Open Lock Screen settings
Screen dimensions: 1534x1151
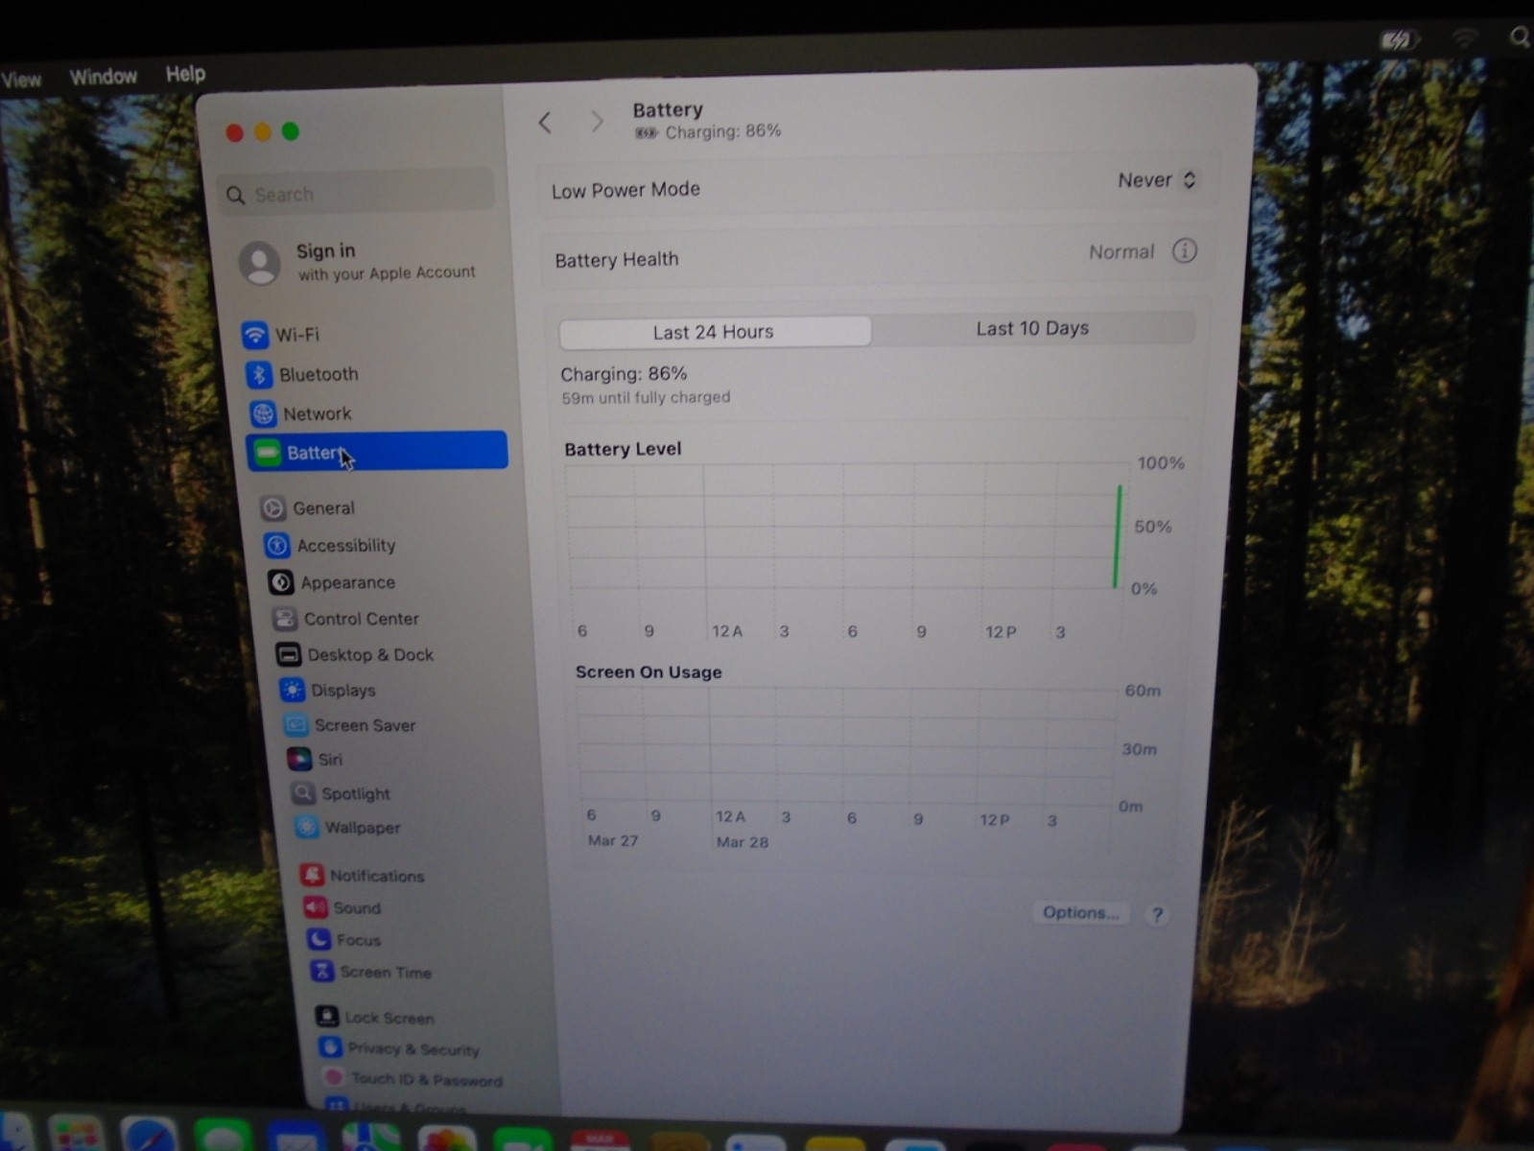[x=375, y=1017]
